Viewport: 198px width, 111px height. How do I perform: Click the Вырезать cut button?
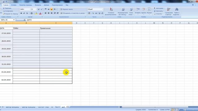coord(7,8)
